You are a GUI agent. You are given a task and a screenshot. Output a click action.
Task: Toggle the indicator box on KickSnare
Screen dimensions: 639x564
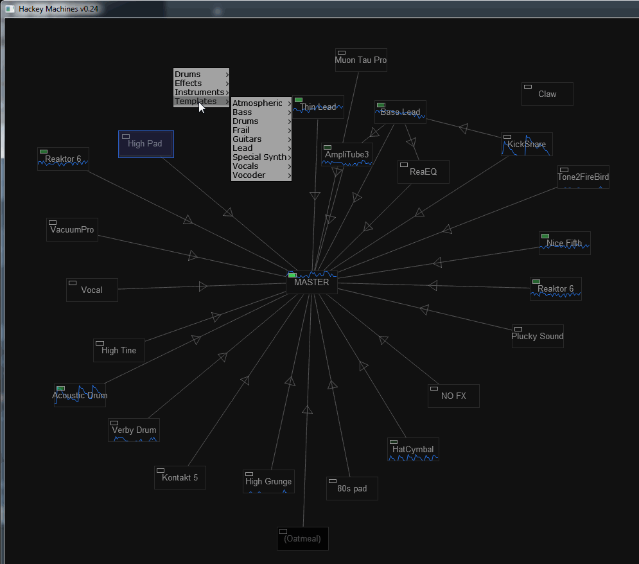(x=507, y=137)
